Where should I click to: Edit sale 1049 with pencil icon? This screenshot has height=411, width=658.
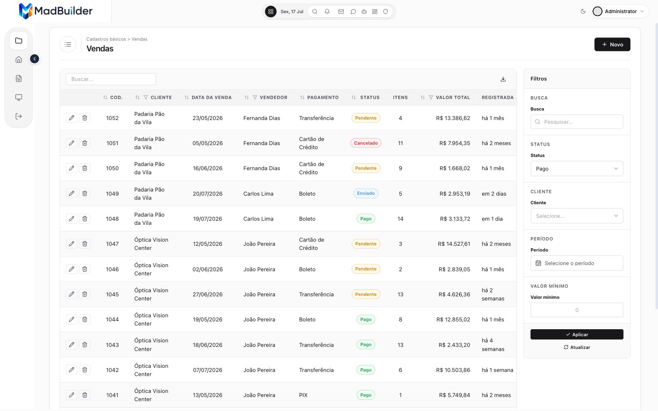click(x=72, y=194)
